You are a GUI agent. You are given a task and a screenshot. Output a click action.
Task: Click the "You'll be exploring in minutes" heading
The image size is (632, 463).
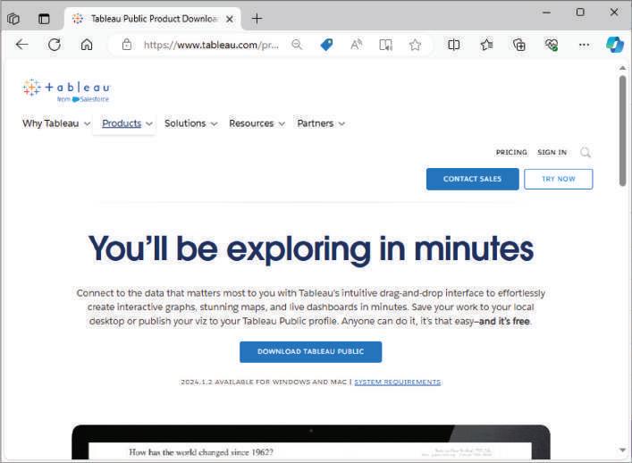(x=311, y=249)
